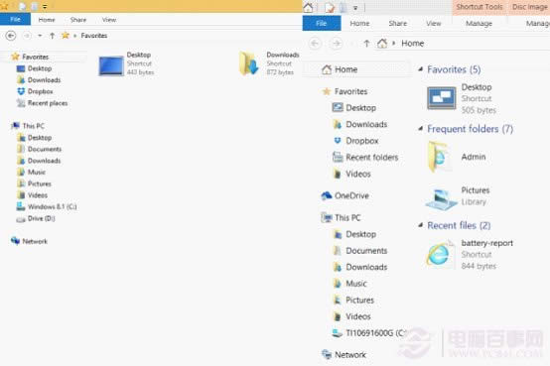This screenshot has width=550, height=366.
Task: Click Favorites (5) group heading
Action: [454, 69]
